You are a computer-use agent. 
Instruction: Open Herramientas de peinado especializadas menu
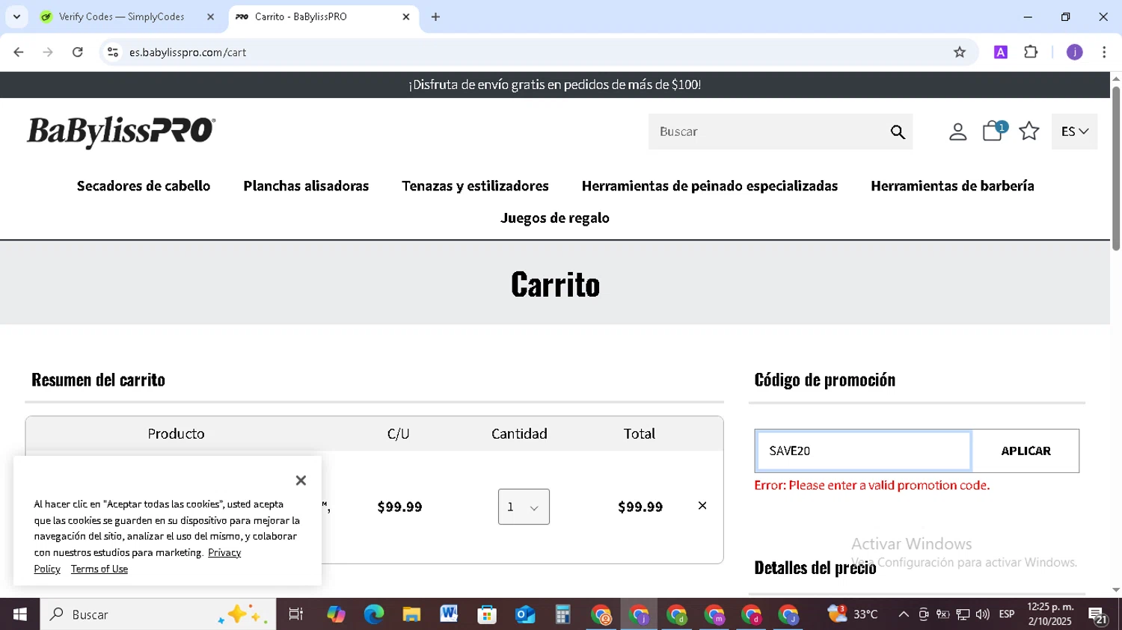pyautogui.click(x=710, y=186)
